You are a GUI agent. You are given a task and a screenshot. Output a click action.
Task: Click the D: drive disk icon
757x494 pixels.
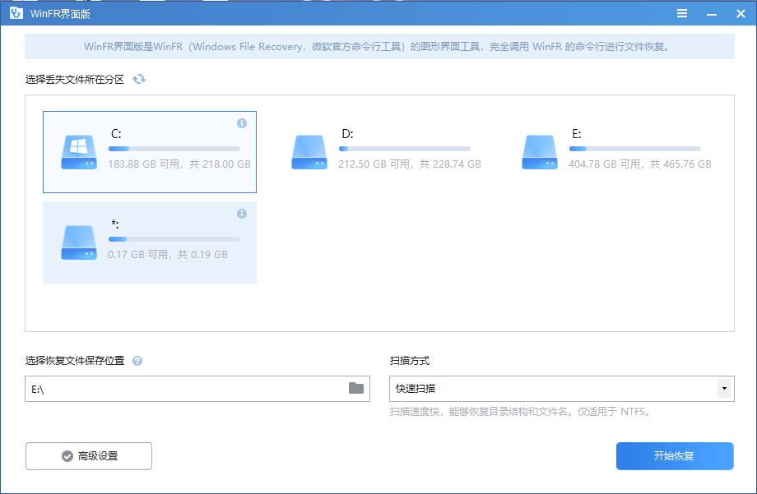[x=308, y=151]
